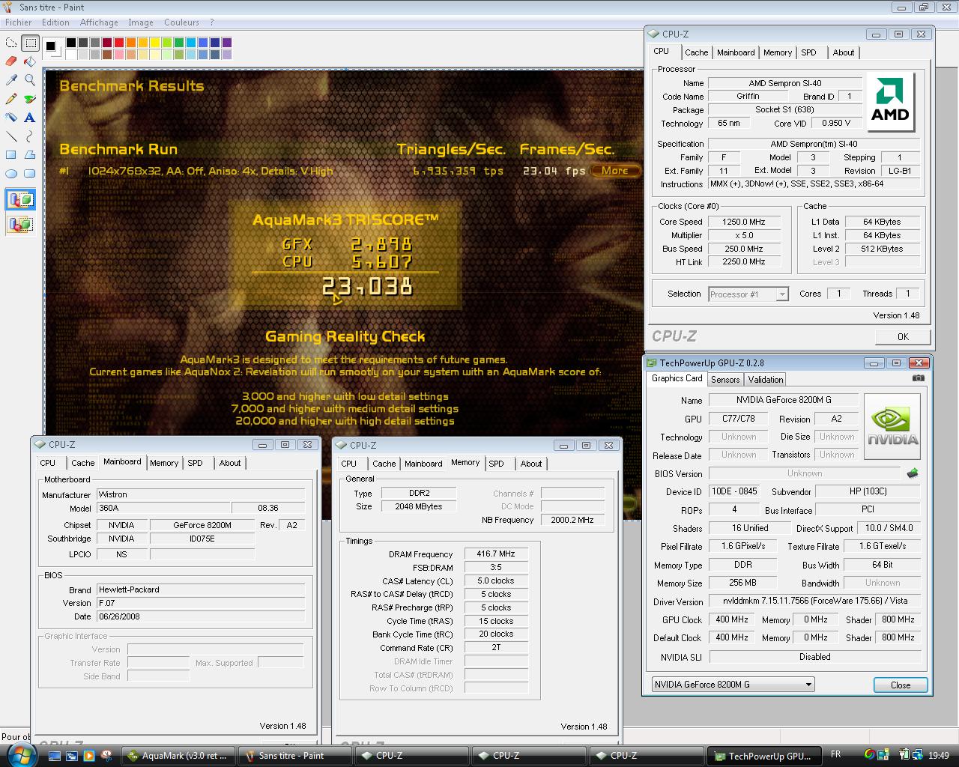This screenshot has width=959, height=767.
Task: Select the Magnifier tool in Paint
Action: [30, 80]
